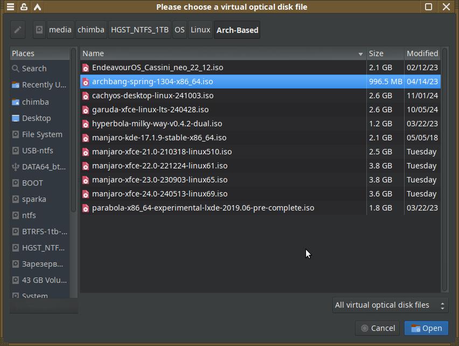Click the Places panel header
459x346 pixels.
(40, 53)
